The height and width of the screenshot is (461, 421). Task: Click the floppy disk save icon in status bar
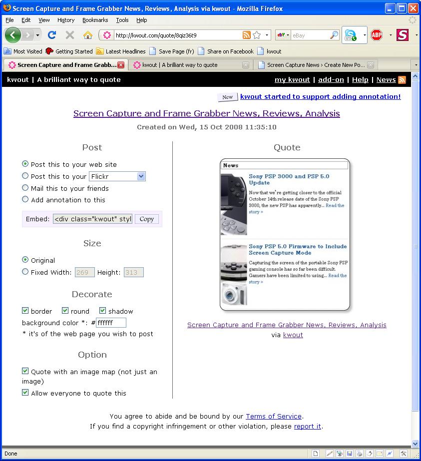(350, 454)
